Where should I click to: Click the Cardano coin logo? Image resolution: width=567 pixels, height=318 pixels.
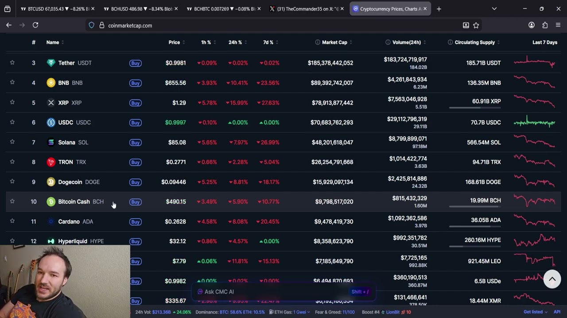pos(51,221)
